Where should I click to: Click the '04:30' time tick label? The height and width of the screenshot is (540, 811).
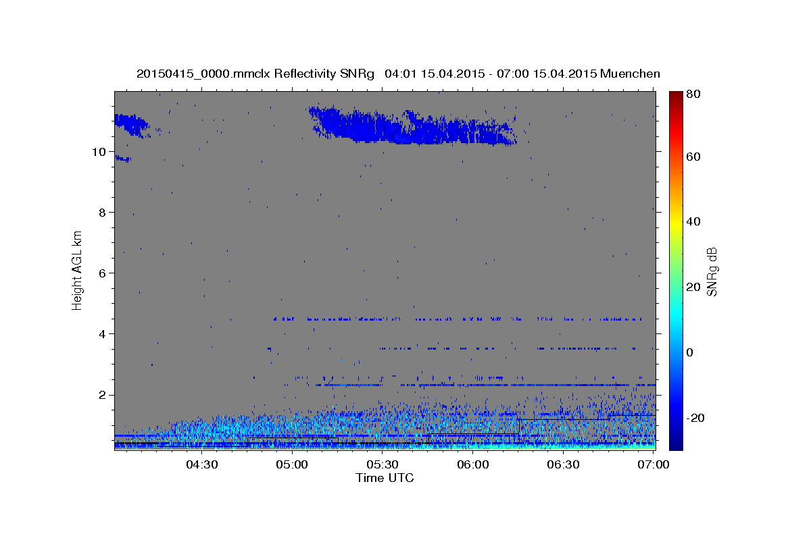pyautogui.click(x=201, y=465)
